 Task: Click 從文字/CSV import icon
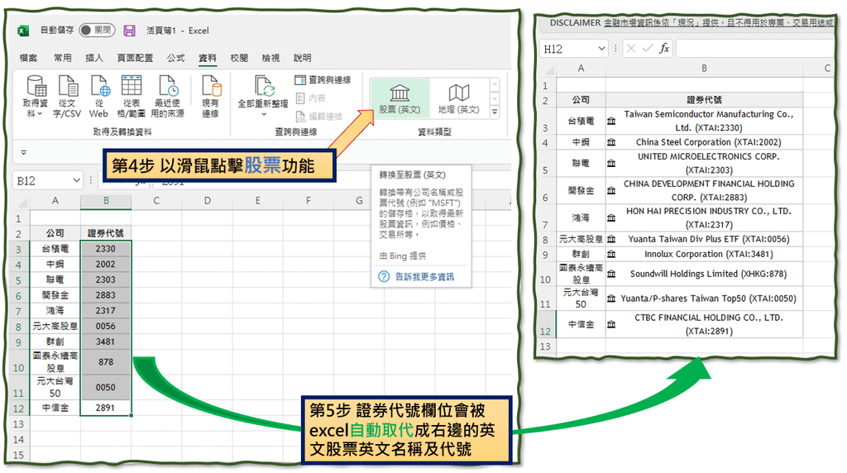point(67,97)
